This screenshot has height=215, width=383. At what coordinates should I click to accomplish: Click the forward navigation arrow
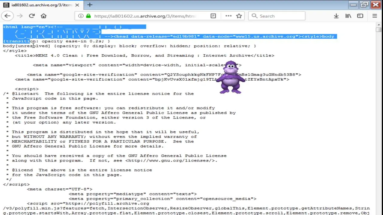20,16
